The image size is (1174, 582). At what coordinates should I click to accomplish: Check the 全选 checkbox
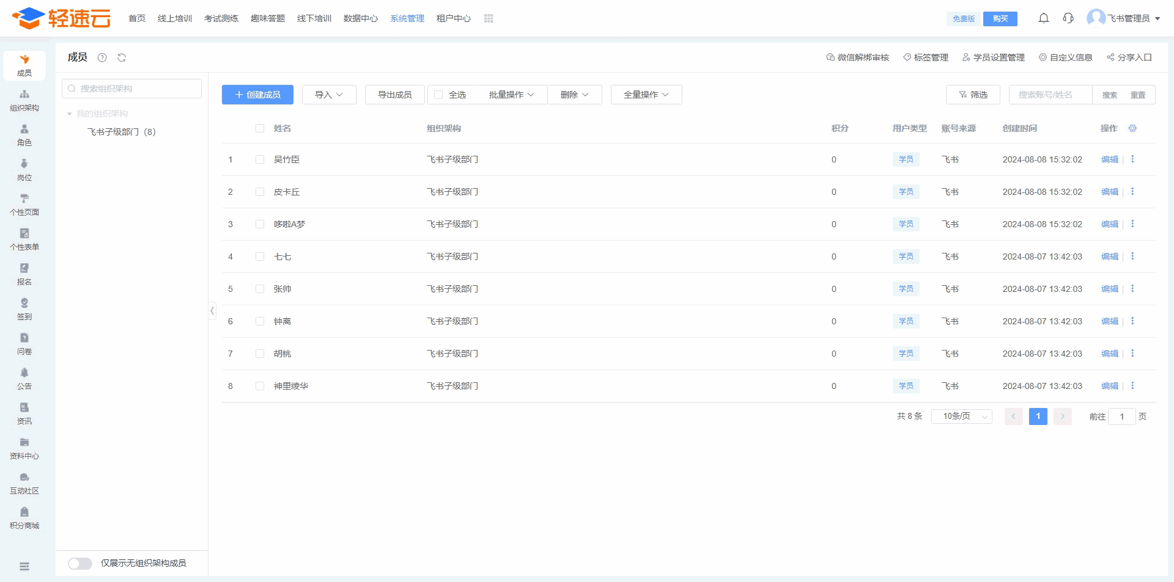click(x=438, y=95)
